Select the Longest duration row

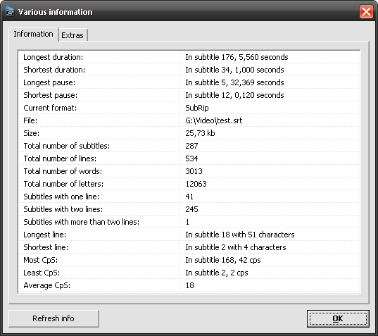pyautogui.click(x=189, y=57)
